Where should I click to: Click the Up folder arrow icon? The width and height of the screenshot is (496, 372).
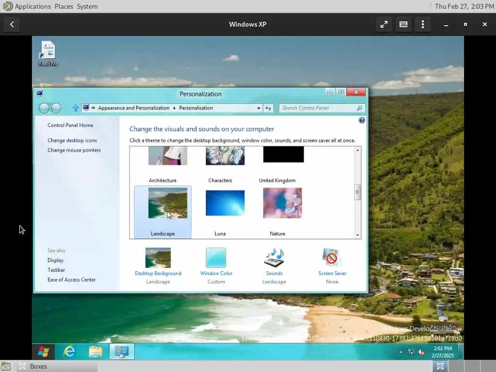click(x=75, y=108)
